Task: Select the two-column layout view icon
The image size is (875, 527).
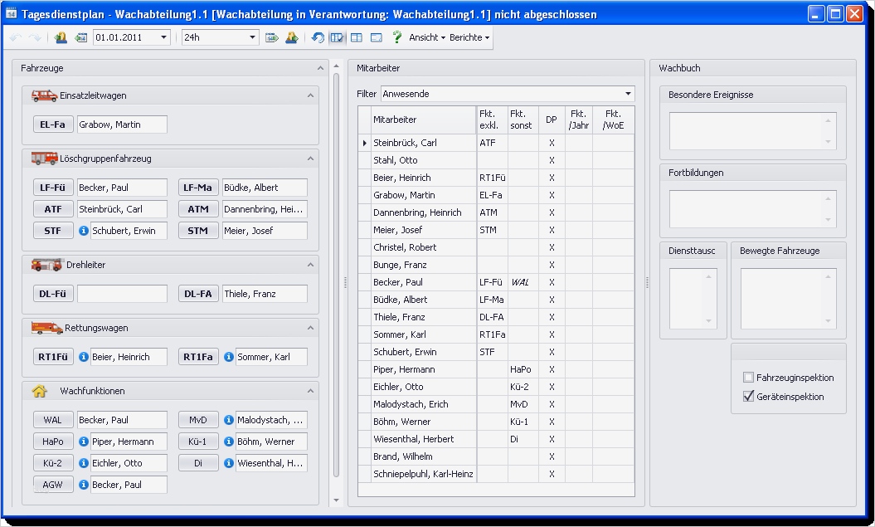Action: 357,37
